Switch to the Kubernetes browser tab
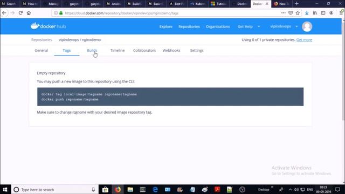 pos(198,4)
